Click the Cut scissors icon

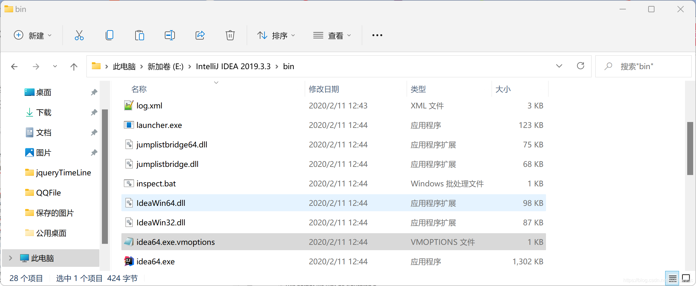pyautogui.click(x=79, y=35)
